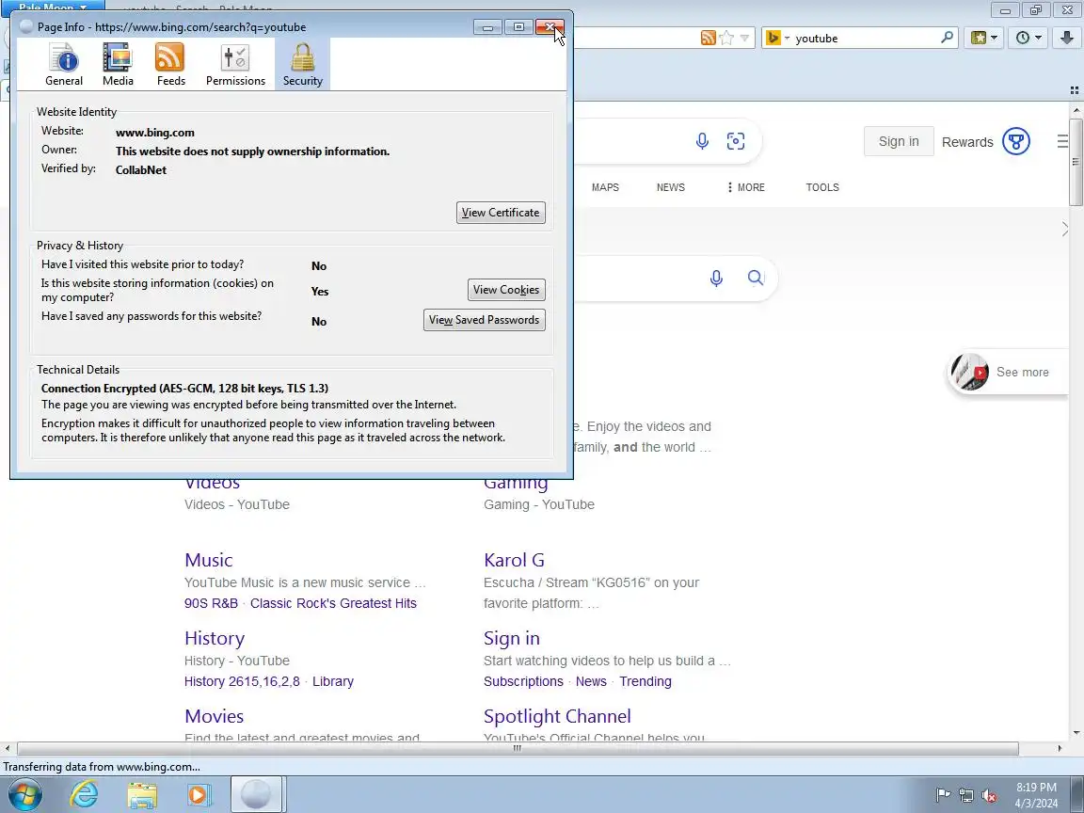The height and width of the screenshot is (813, 1084).
Task: Click the View Certificate button
Action: pos(501,213)
